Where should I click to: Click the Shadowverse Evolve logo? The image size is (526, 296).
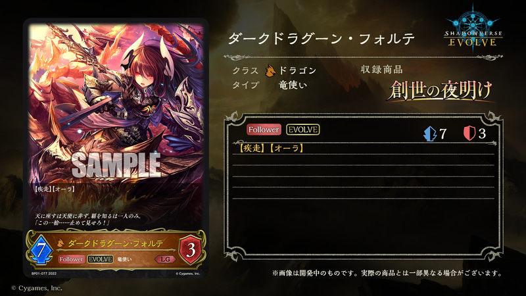473,28
